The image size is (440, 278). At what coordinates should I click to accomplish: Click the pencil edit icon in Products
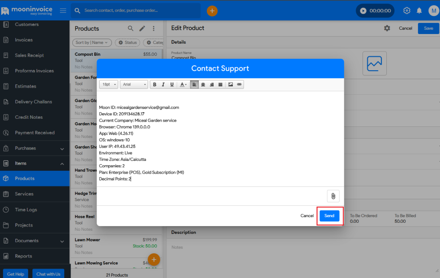142,29
